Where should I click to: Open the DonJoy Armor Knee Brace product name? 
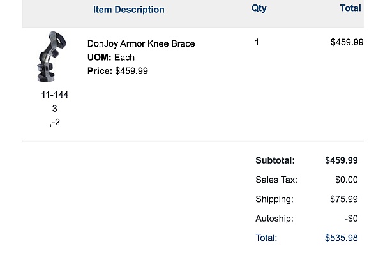(141, 43)
